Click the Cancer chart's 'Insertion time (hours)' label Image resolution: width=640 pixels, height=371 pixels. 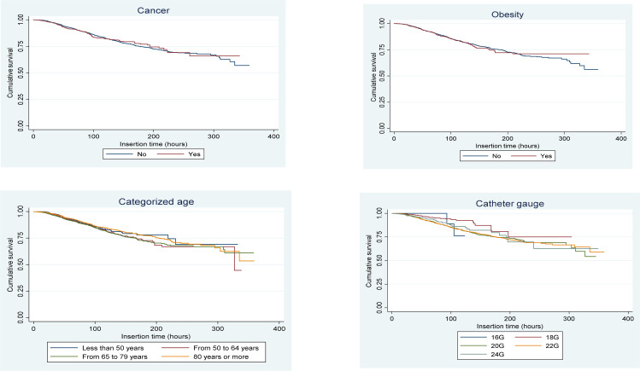click(152, 144)
